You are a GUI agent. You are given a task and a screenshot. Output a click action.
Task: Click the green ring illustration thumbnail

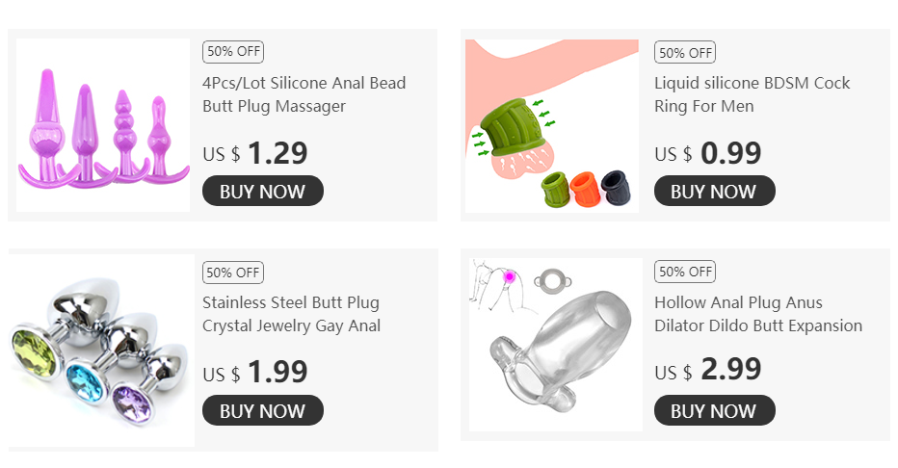(x=551, y=125)
